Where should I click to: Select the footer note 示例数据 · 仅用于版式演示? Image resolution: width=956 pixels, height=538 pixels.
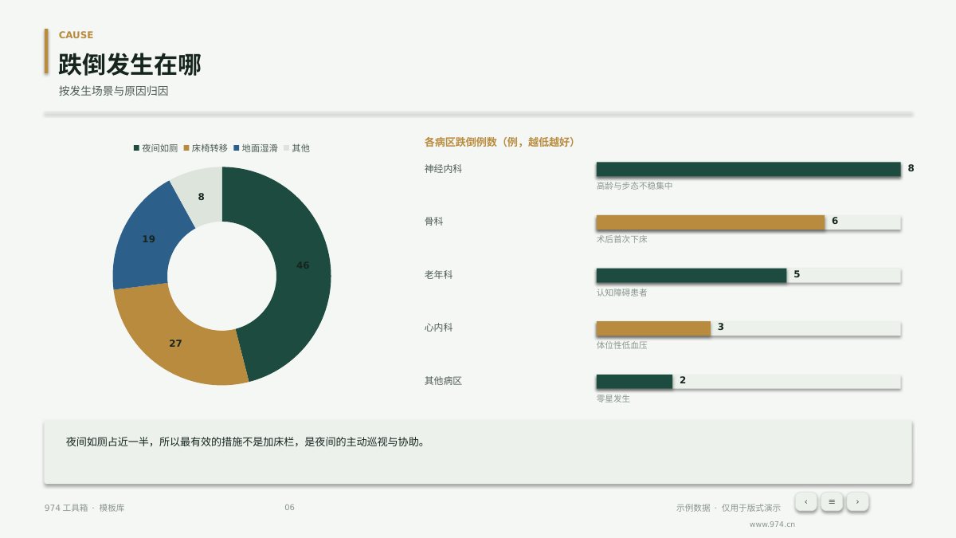pyautogui.click(x=728, y=508)
